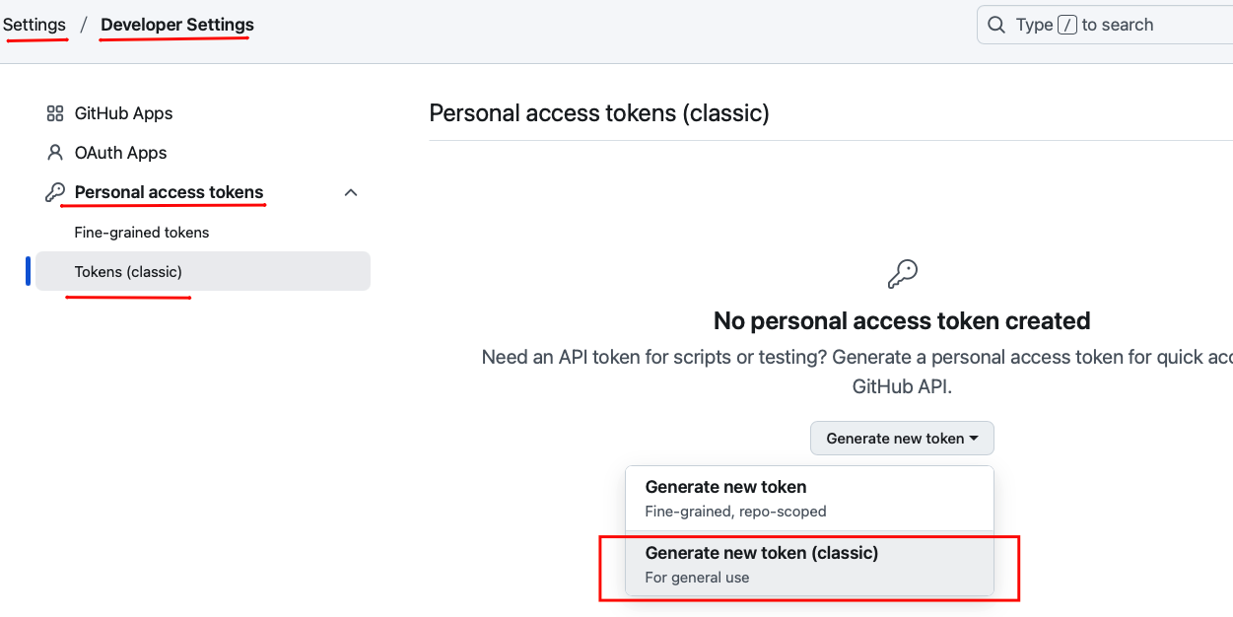Click the magnifier icon in search bar
Image resolution: width=1233 pixels, height=617 pixels.
click(x=997, y=25)
